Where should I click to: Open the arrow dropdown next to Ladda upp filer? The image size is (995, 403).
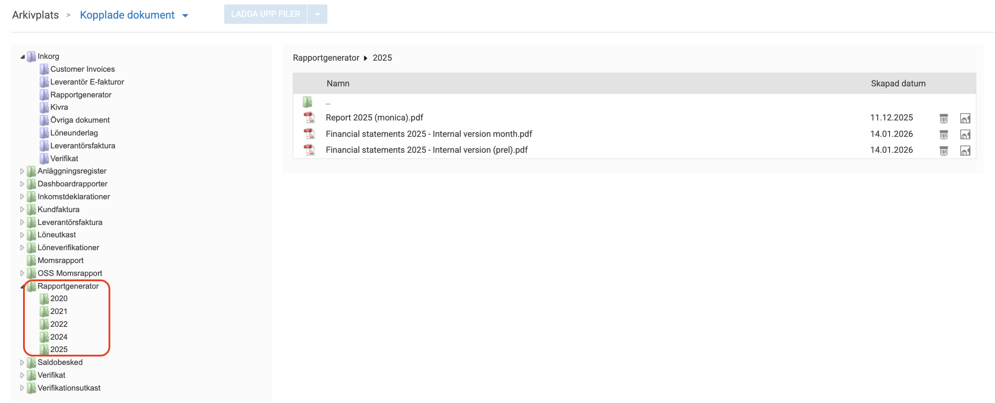(x=317, y=14)
